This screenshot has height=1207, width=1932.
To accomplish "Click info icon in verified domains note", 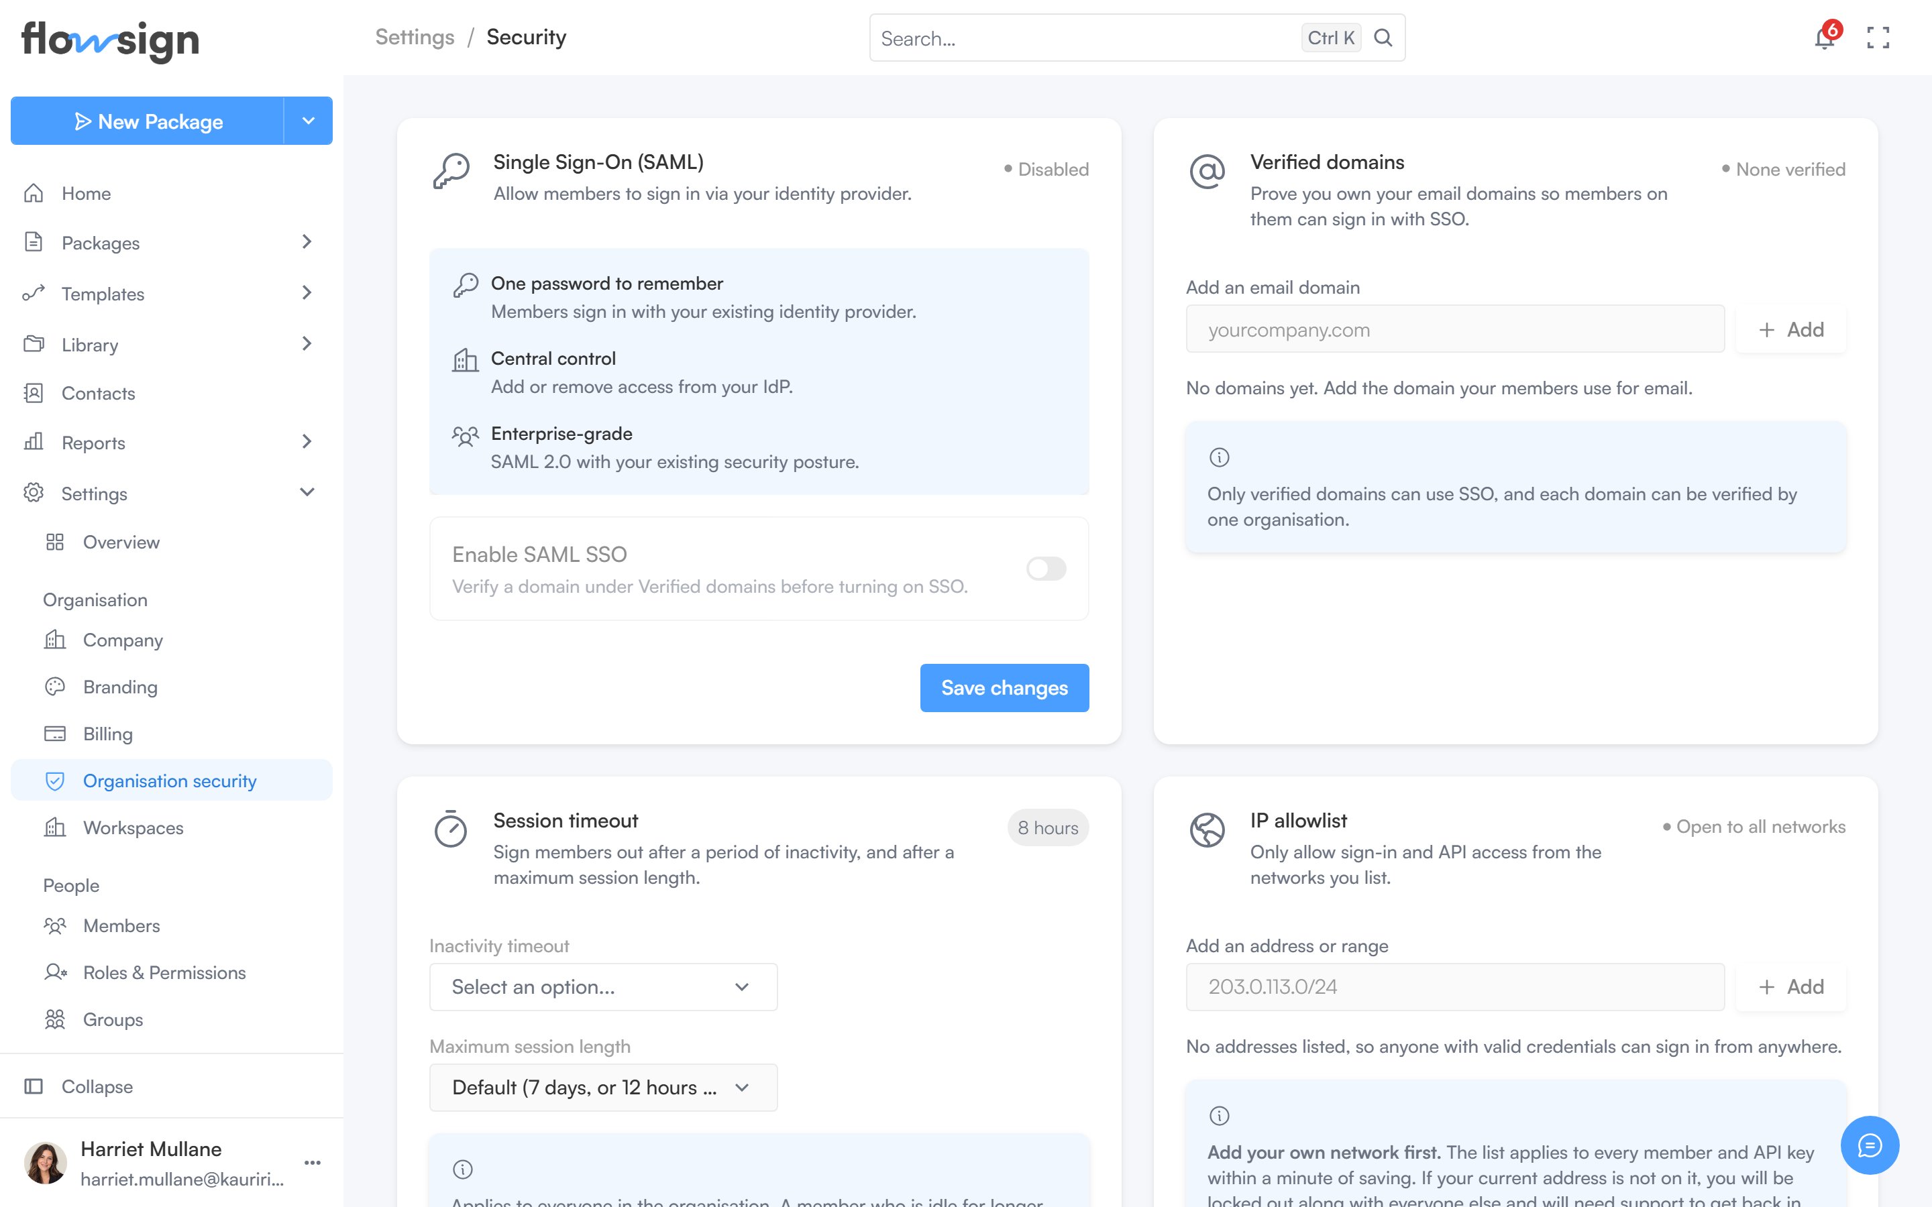I will coord(1219,457).
